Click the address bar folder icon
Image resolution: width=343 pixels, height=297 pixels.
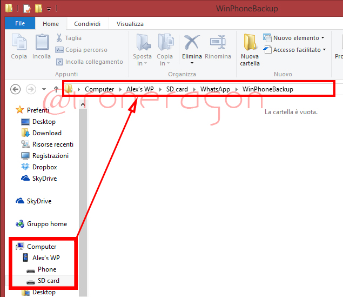[x=69, y=89]
